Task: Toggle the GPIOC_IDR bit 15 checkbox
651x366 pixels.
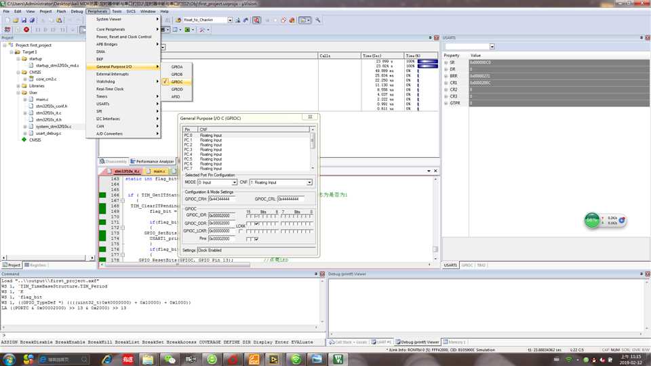Action: (248, 216)
